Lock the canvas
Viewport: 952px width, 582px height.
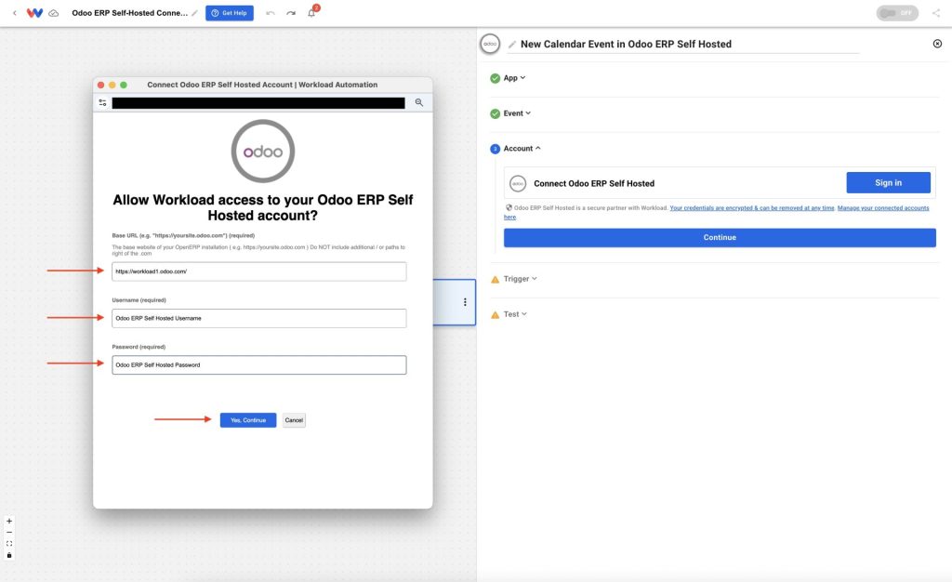[x=9, y=555]
